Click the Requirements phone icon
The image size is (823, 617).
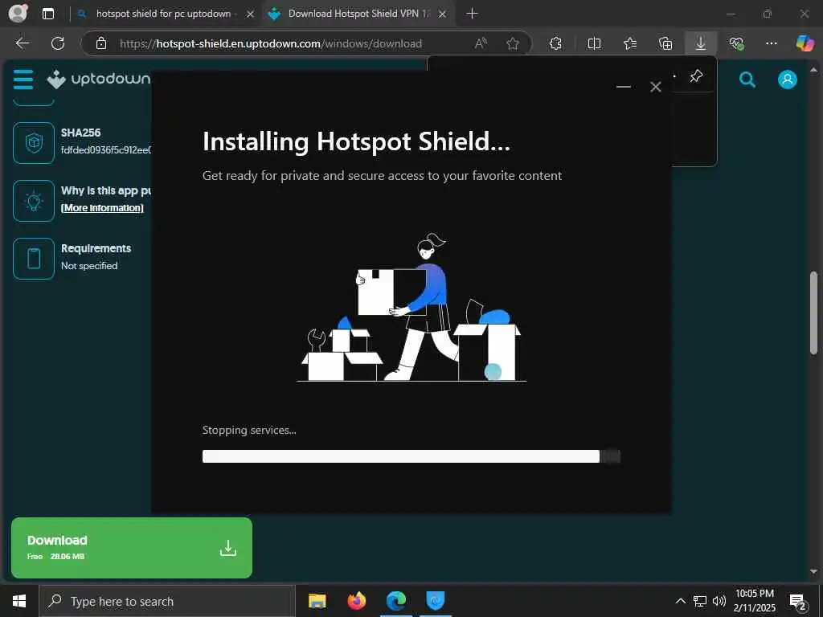click(x=34, y=258)
